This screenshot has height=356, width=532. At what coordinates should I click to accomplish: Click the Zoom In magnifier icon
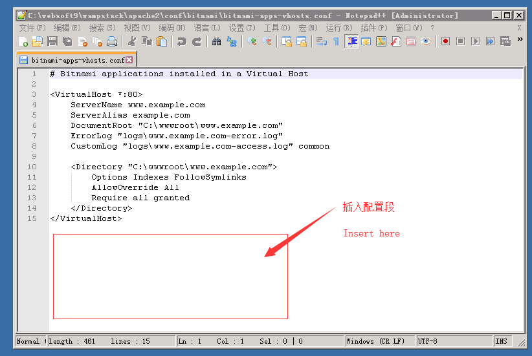click(x=252, y=41)
